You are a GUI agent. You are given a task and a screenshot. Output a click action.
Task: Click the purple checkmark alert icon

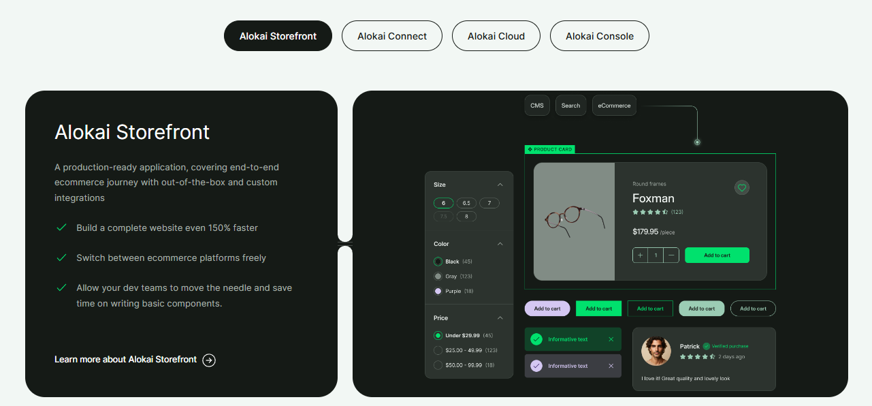(536, 366)
